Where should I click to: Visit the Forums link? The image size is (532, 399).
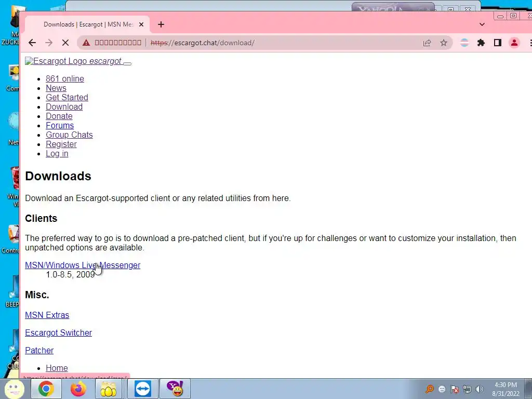click(x=60, y=126)
